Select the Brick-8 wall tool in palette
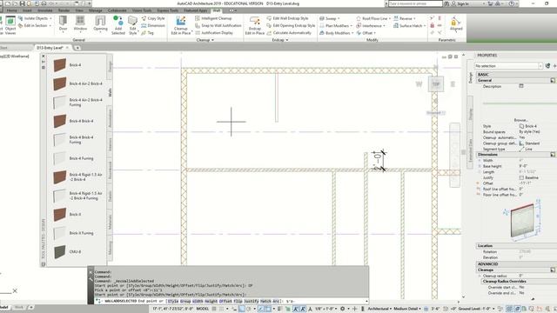The width and height of the screenshot is (557, 313). click(68, 215)
